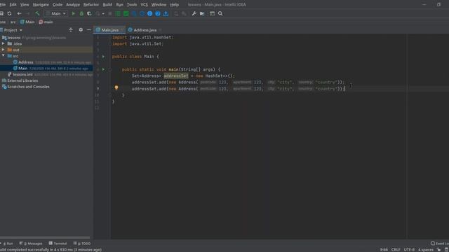Click Run with Coverage icon
The height and width of the screenshot is (252, 449).
coord(90,13)
